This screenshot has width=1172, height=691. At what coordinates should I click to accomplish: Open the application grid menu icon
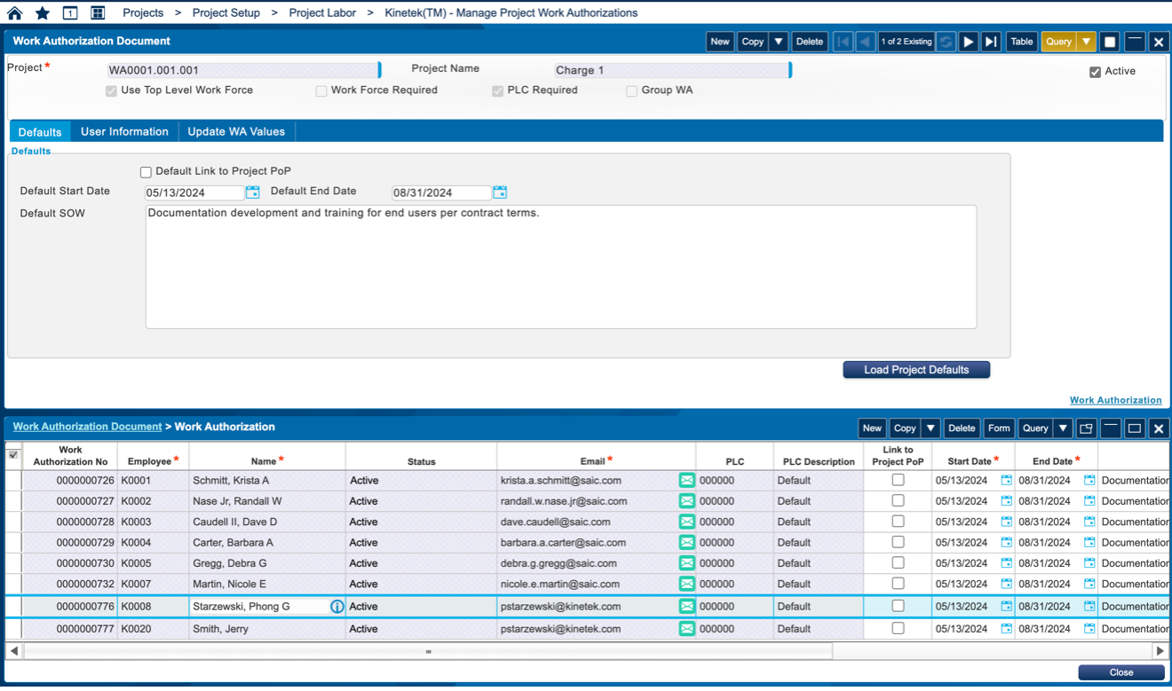98,13
